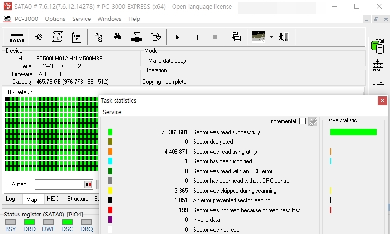Click the 'Copying - complete' operation text
The height and width of the screenshot is (234, 390).
pos(164,82)
